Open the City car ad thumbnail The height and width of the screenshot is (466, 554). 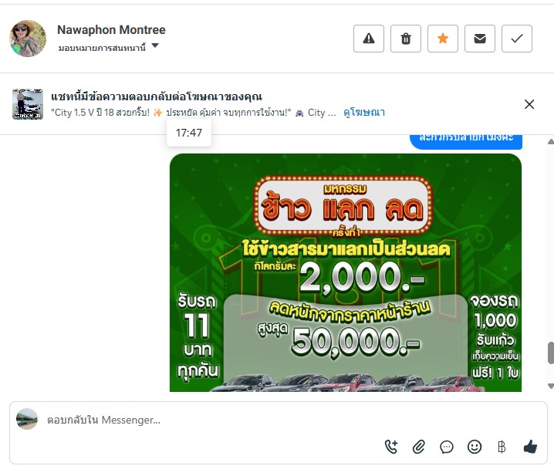[28, 104]
